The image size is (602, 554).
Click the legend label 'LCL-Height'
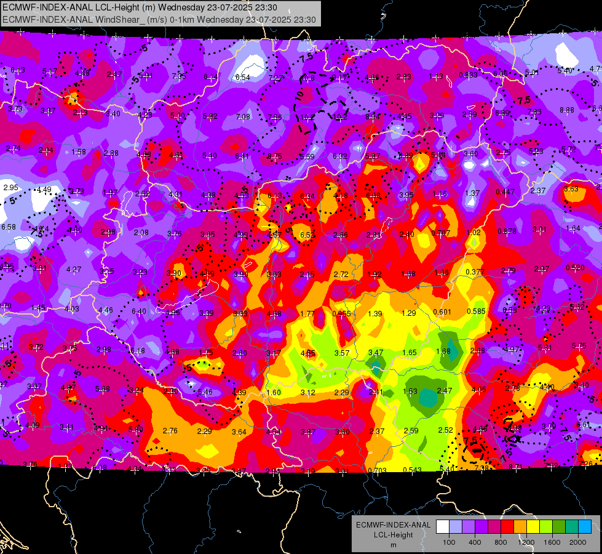(x=393, y=535)
